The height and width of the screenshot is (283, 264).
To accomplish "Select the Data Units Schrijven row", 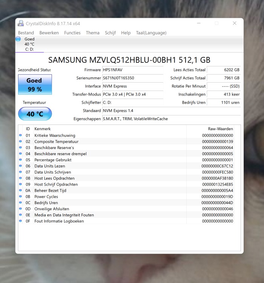I will point(126,172).
